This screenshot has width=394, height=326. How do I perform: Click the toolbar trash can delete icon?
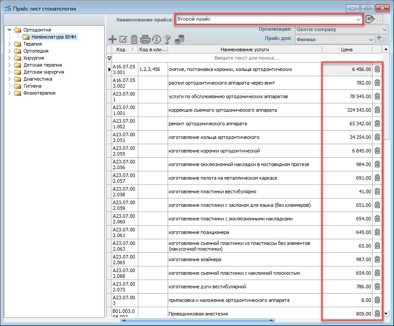click(134, 39)
